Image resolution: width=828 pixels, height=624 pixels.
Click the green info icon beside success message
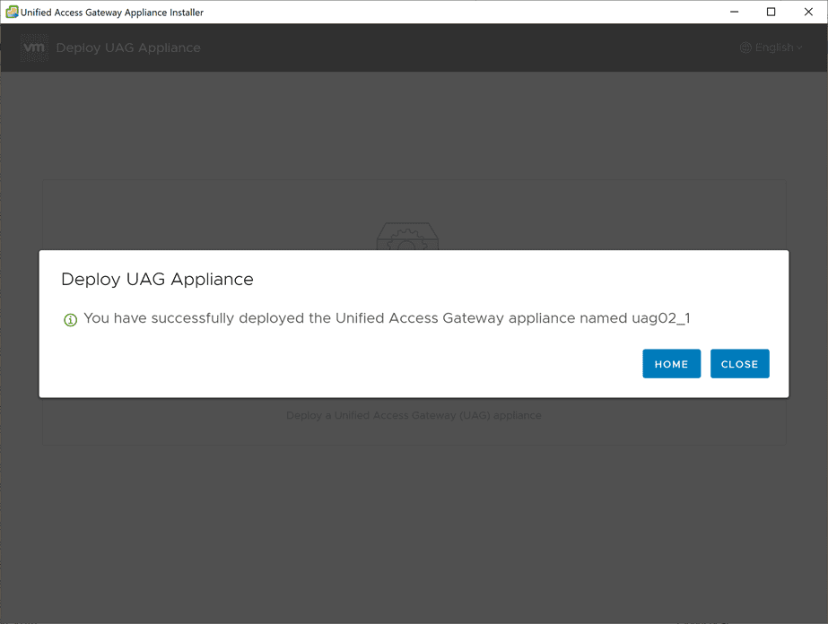coord(70,319)
